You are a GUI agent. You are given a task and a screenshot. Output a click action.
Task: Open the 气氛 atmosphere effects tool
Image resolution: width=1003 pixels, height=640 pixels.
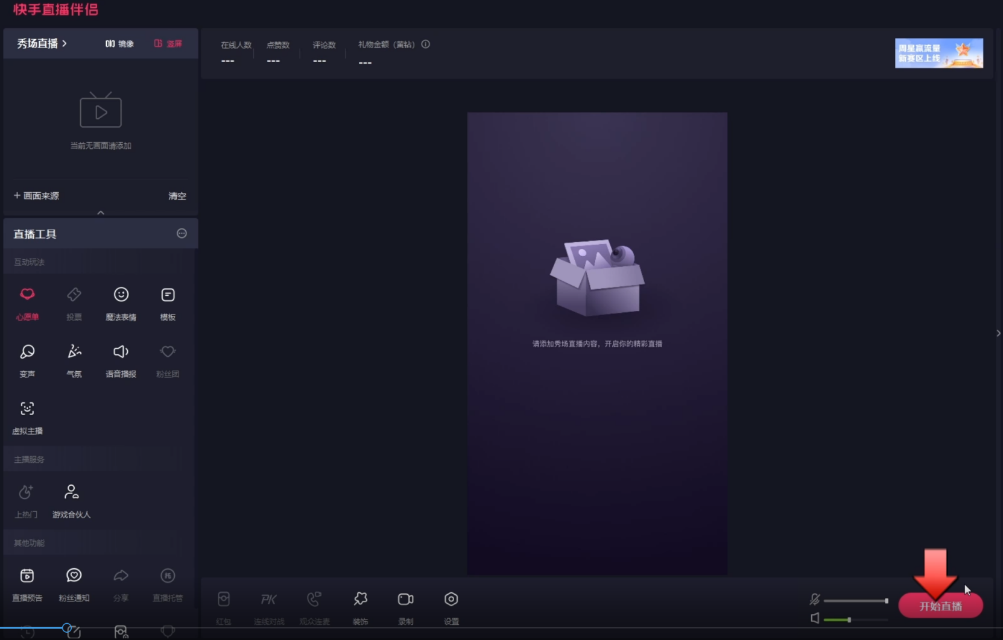pos(74,360)
